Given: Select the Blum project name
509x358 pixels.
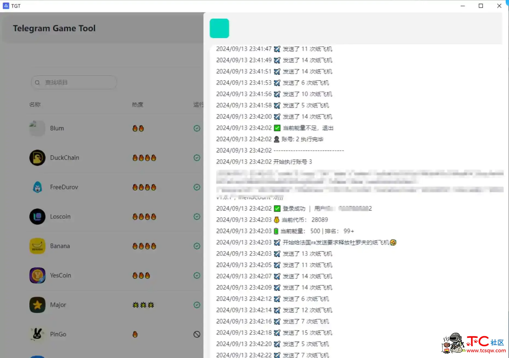Looking at the screenshot, I should pos(57,128).
